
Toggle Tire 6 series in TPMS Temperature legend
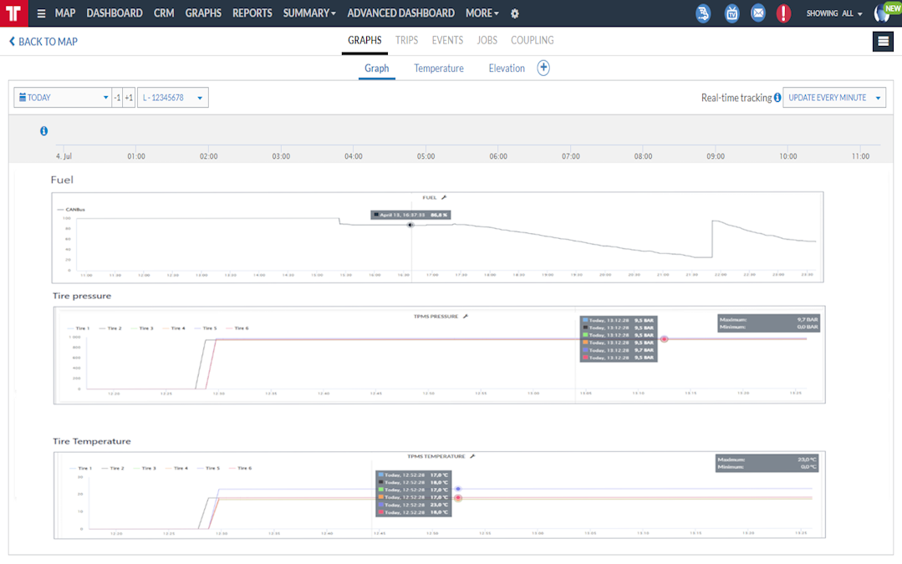point(241,468)
